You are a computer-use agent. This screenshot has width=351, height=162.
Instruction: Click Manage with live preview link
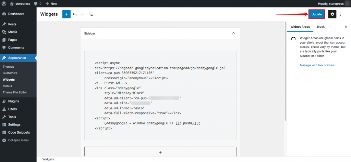[317, 65]
